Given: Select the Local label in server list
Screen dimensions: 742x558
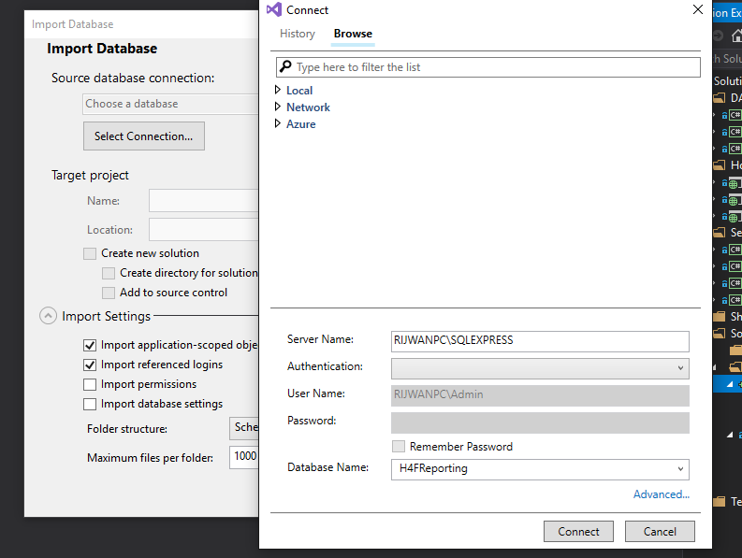Looking at the screenshot, I should pos(299,91).
